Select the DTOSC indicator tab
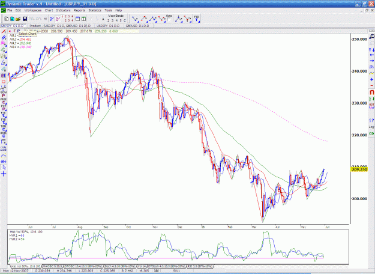375x274 pixels. (x=83, y=266)
